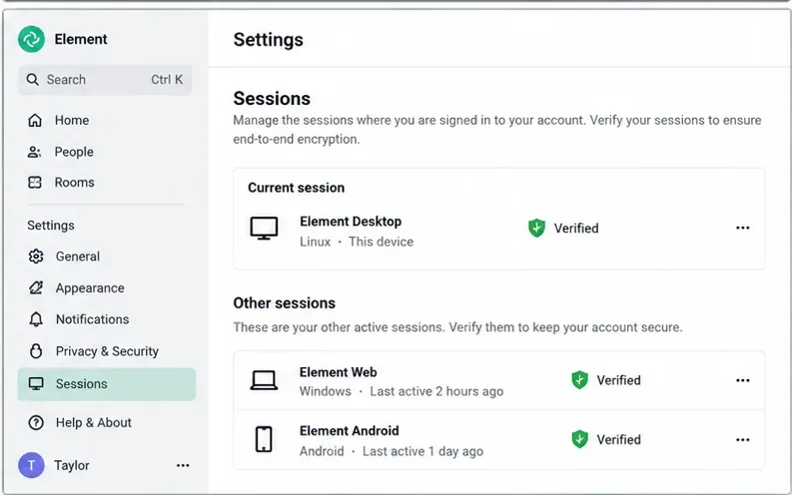Click the People icon in sidebar
This screenshot has height=495, width=792.
pos(34,152)
